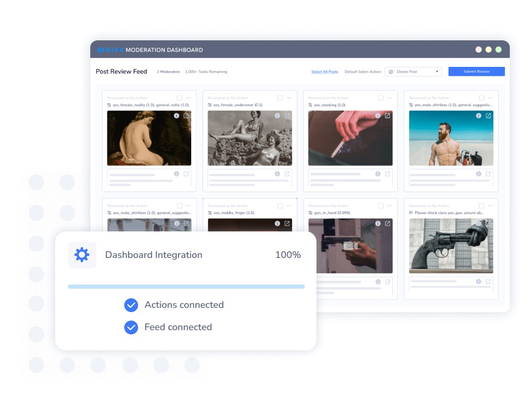Open external link icon on bearded man beach photo

[489, 116]
